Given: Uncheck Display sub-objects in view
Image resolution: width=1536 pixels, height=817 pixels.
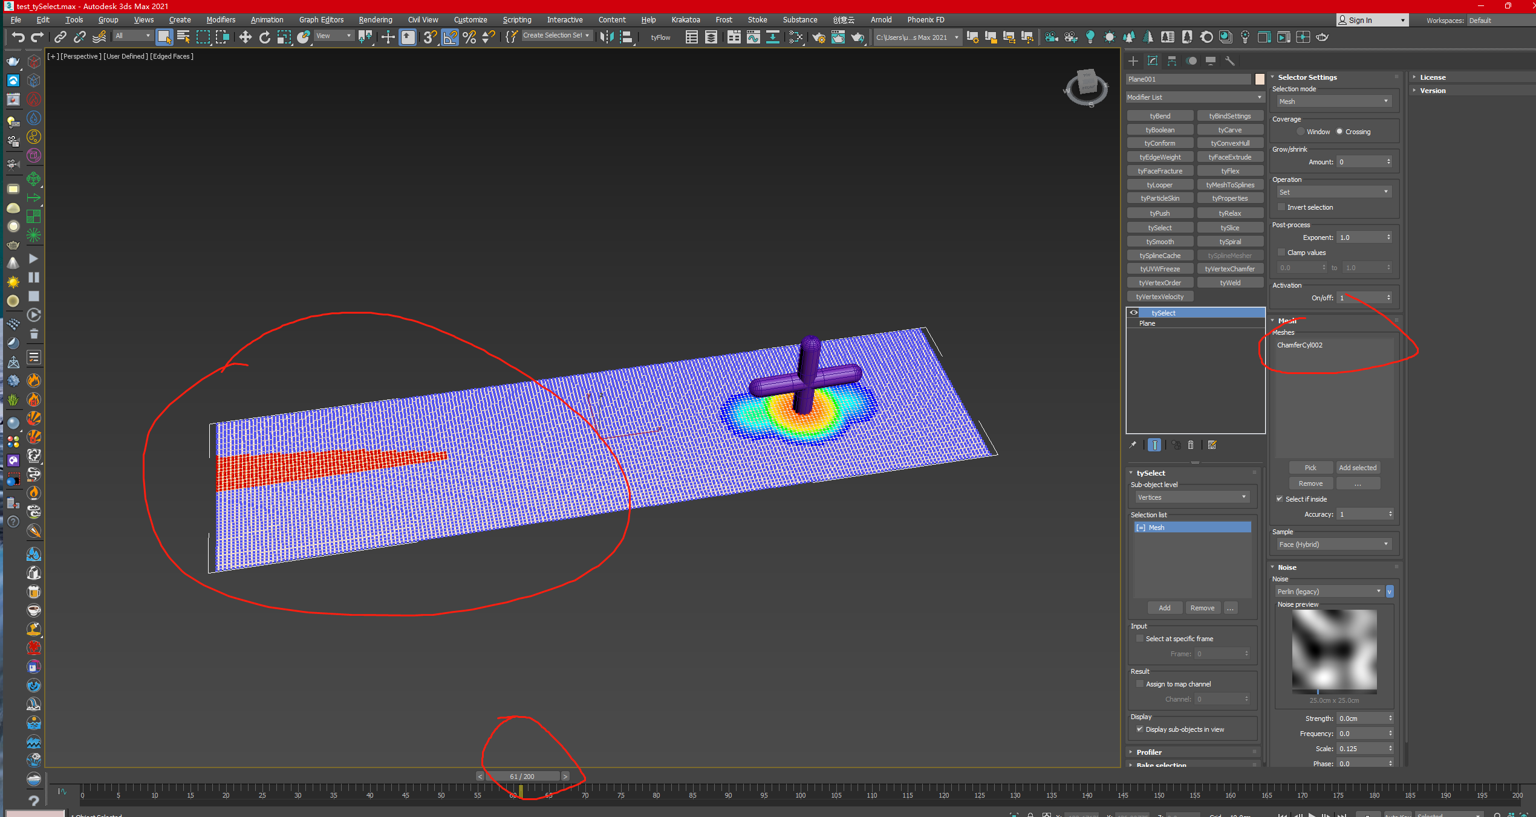Looking at the screenshot, I should tap(1140, 729).
